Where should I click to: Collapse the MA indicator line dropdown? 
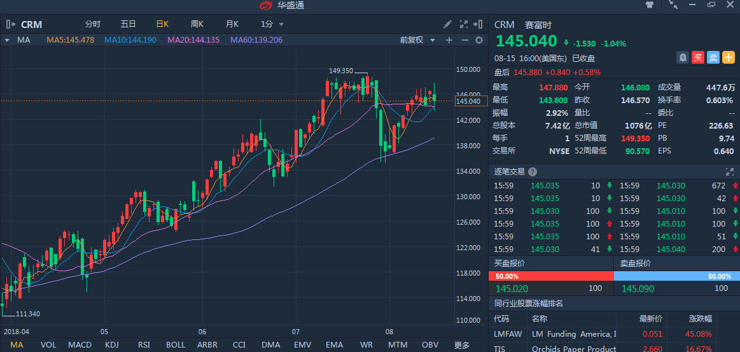point(7,40)
